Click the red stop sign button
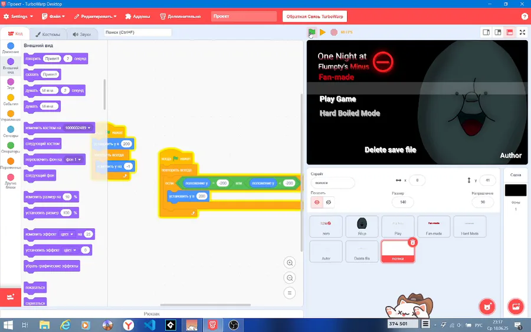 tap(334, 32)
